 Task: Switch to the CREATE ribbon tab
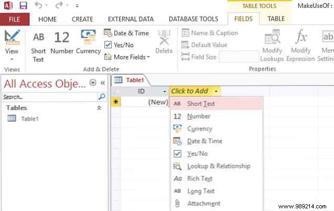click(82, 19)
